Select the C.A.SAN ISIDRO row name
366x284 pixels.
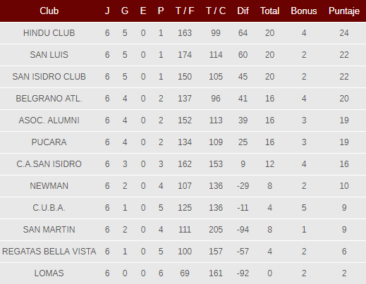coord(49,164)
